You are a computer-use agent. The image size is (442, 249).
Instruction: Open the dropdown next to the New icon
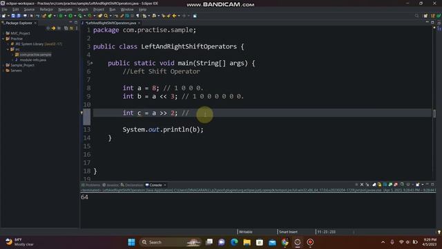(8, 16)
